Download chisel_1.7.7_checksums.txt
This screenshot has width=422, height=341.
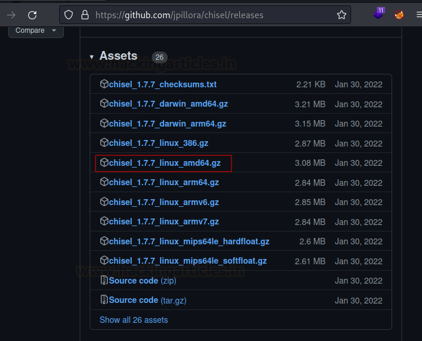(x=162, y=84)
